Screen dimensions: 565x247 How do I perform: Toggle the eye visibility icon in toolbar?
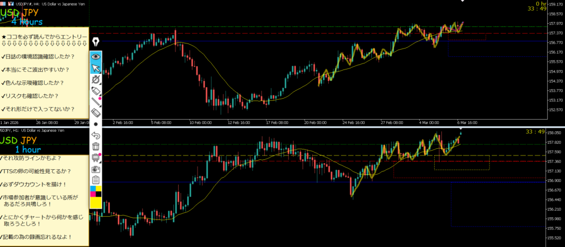[95, 56]
